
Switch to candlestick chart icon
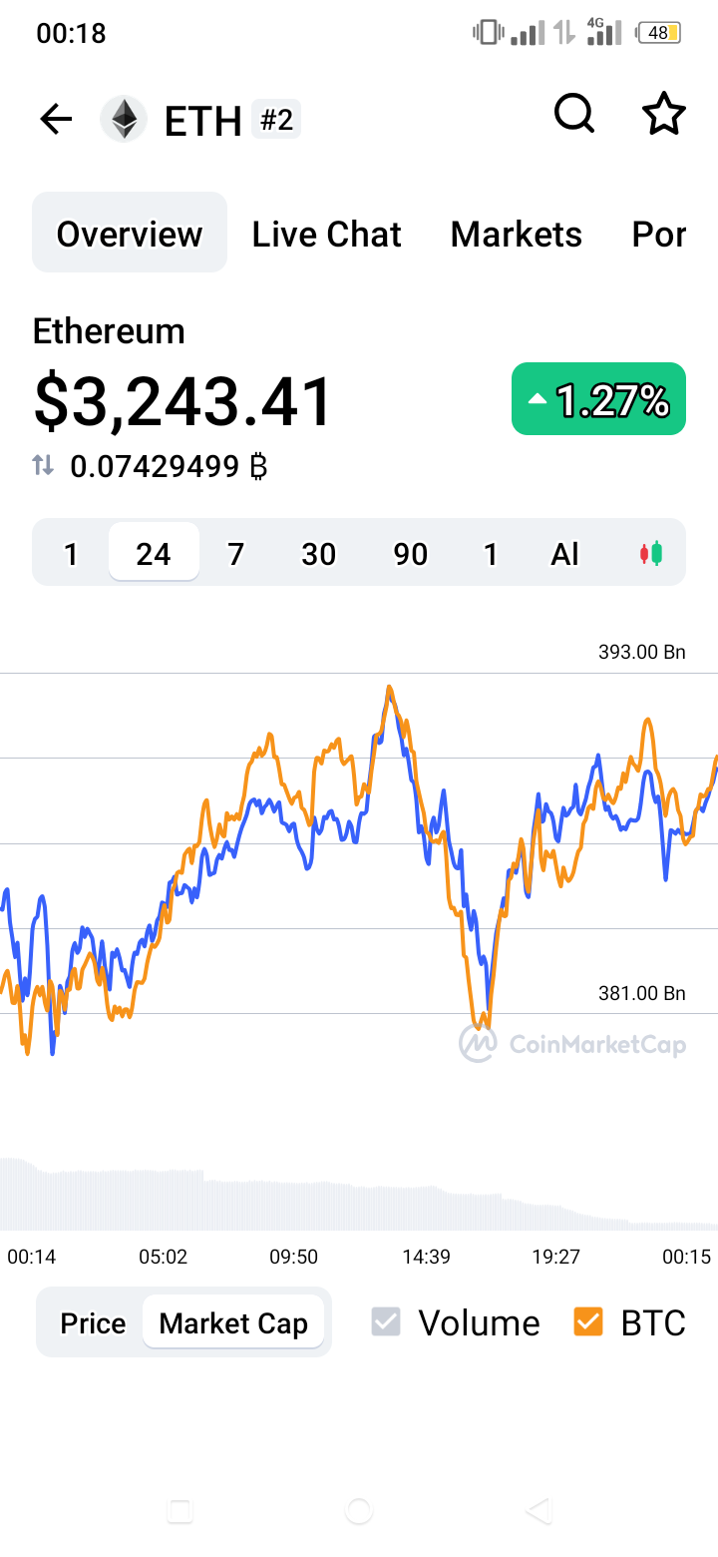point(651,553)
